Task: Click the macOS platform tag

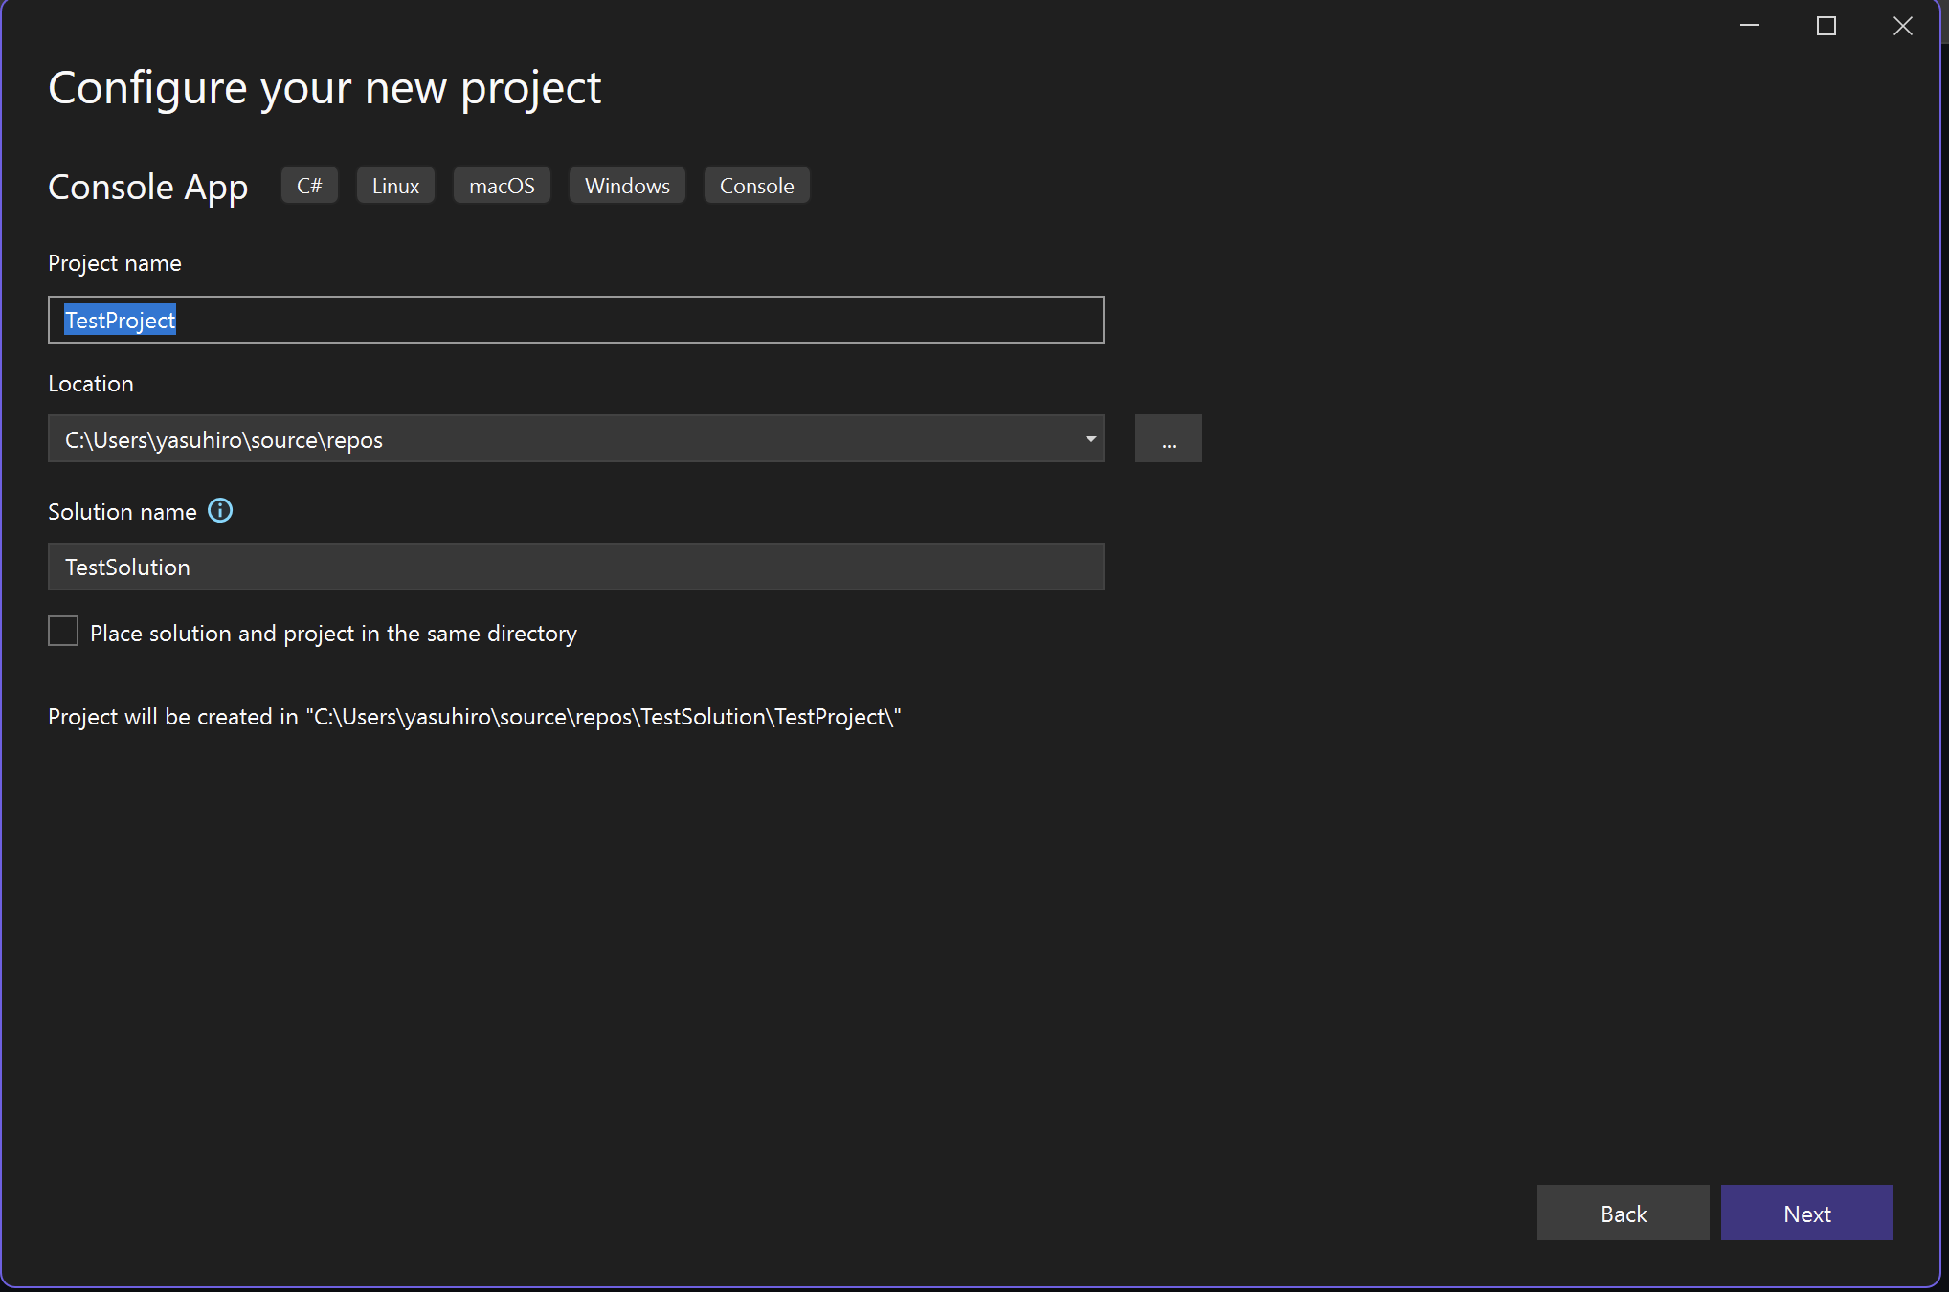Action: tap(502, 186)
